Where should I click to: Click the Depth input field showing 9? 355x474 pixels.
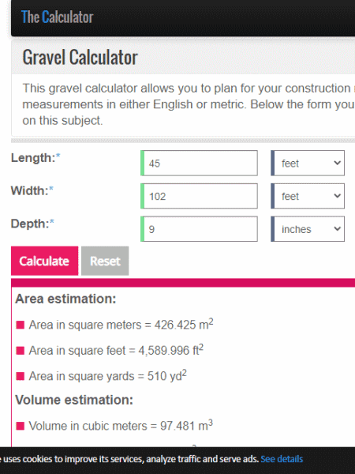[x=200, y=229]
